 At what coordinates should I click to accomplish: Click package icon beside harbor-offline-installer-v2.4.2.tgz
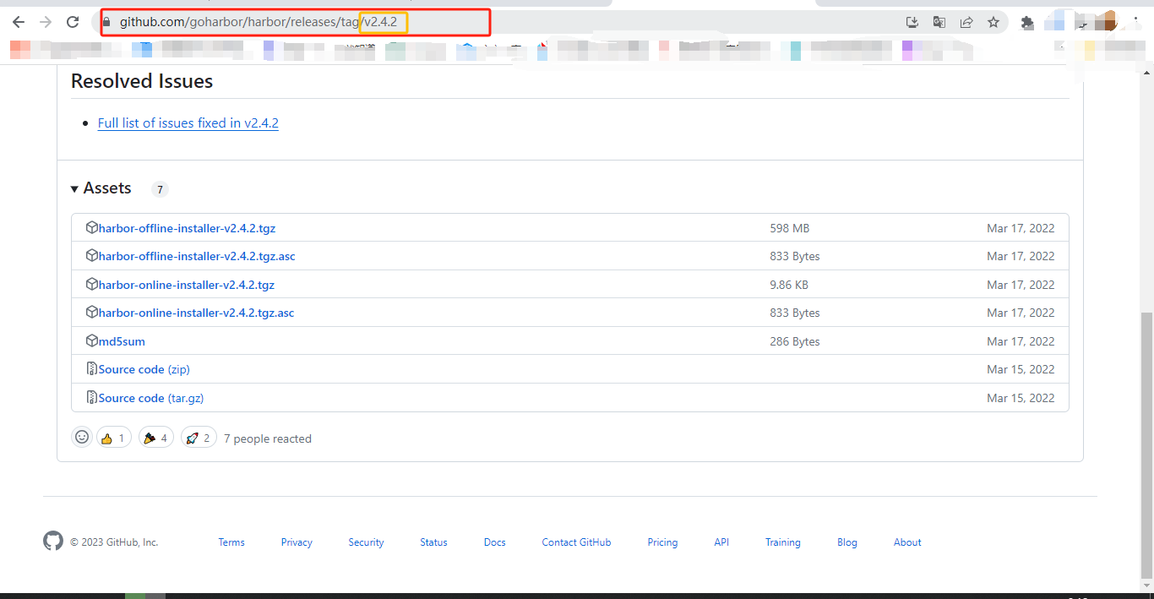coord(92,227)
